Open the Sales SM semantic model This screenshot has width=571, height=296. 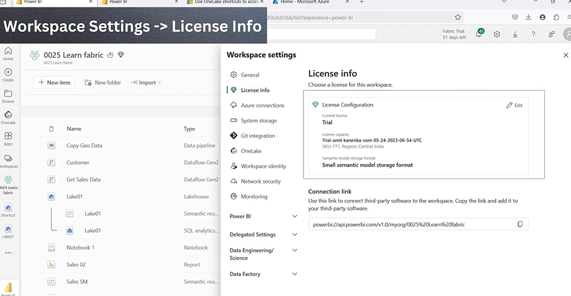(77, 281)
